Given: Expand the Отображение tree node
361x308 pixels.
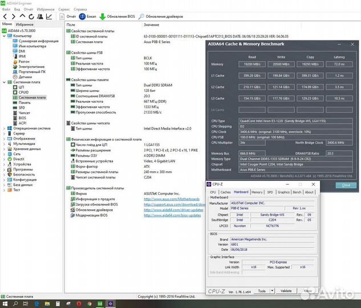Looking at the screenshot, I should pos(4,139).
